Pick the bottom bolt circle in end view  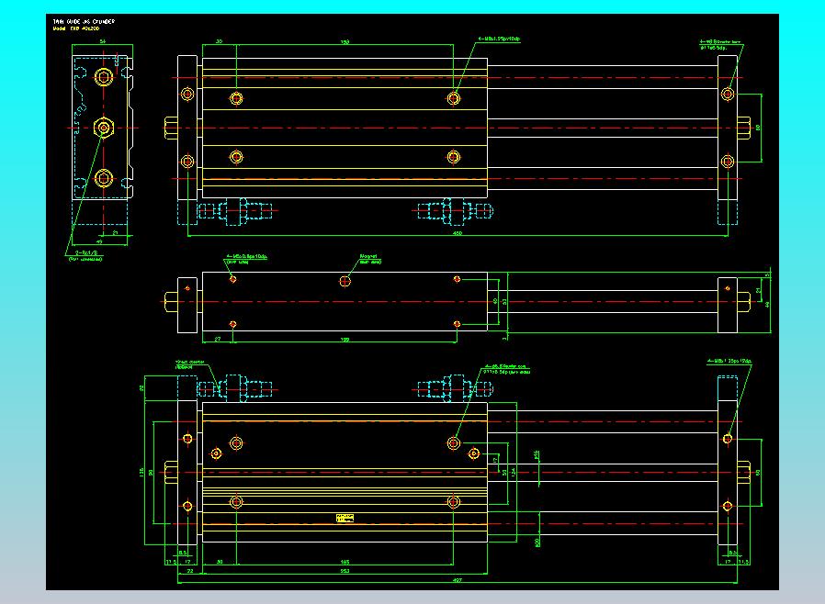104,178
